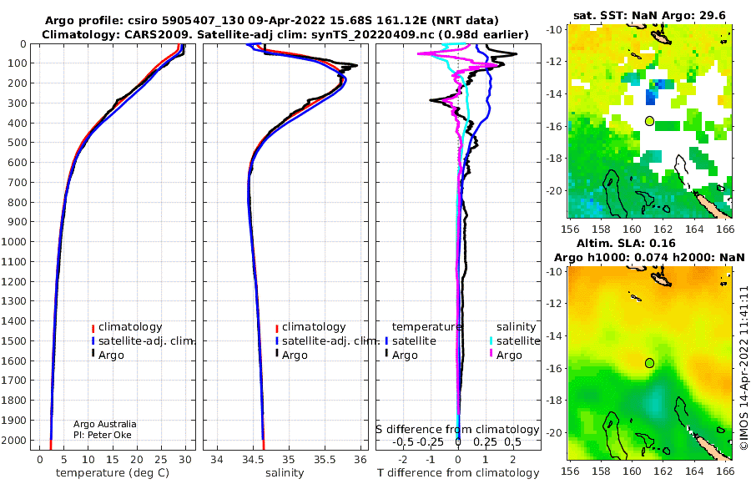The width and height of the screenshot is (751, 484).
Task: Click blue satellite-adj. clim swatch in salinity legend
Action: point(277,341)
